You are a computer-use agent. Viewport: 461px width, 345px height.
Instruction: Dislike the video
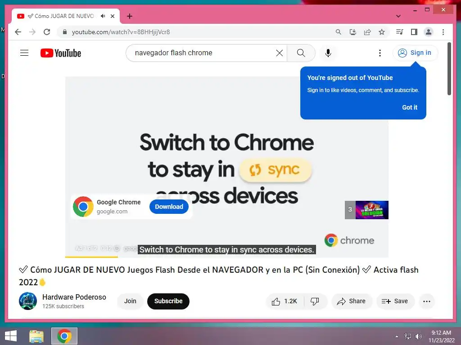click(315, 301)
